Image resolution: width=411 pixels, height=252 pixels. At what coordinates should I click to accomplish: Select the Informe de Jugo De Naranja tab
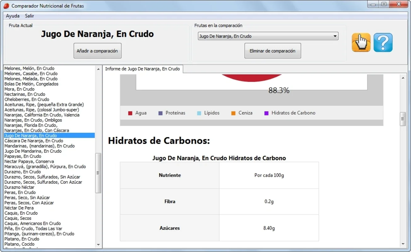[143, 69]
